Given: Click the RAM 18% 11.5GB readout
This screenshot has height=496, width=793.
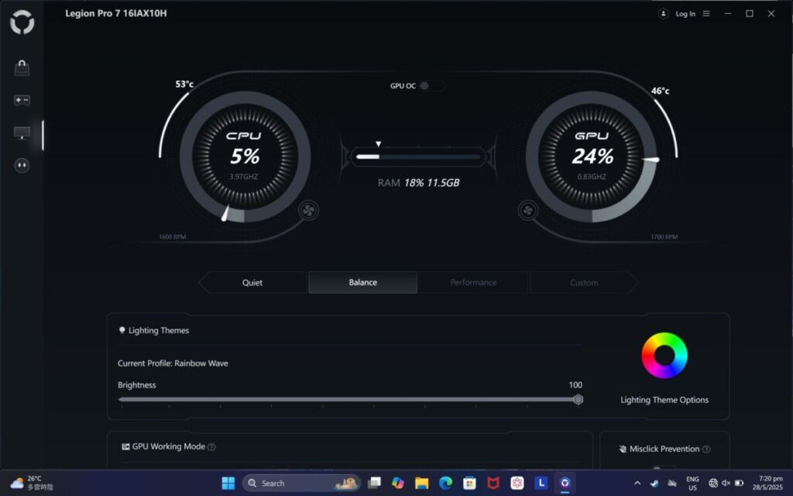Looking at the screenshot, I should (418, 183).
